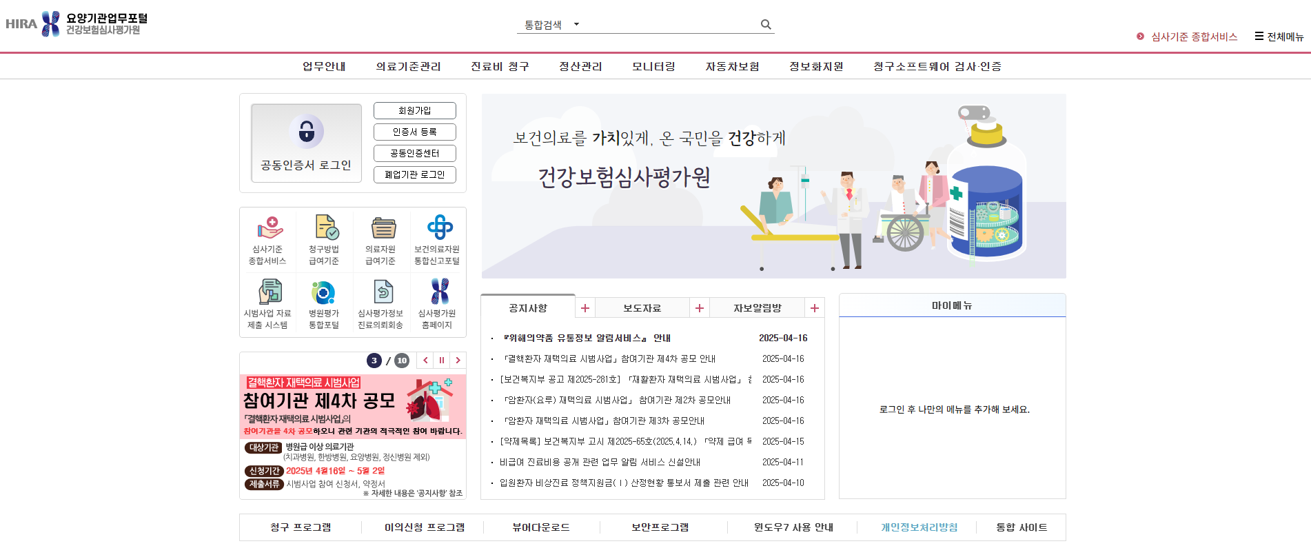Viewport: 1311px width, 557px height.
Task: Open the 정산관리 menu
Action: [x=580, y=66]
